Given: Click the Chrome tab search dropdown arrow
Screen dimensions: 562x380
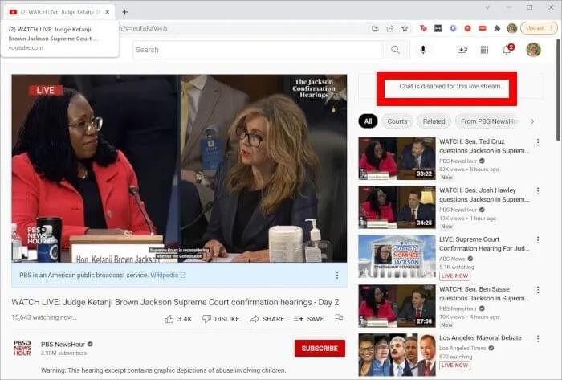Looking at the screenshot, I should pos(487,7).
